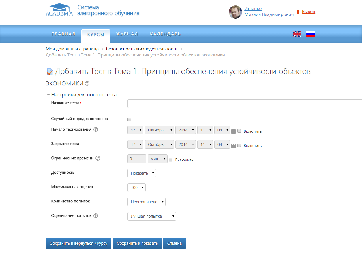Switch language with the Russian flag icon
Image resolution: width=362 pixels, height=256 pixels.
click(310, 34)
